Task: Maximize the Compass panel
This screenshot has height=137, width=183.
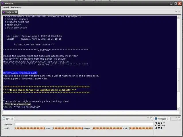Action: (179, 118)
